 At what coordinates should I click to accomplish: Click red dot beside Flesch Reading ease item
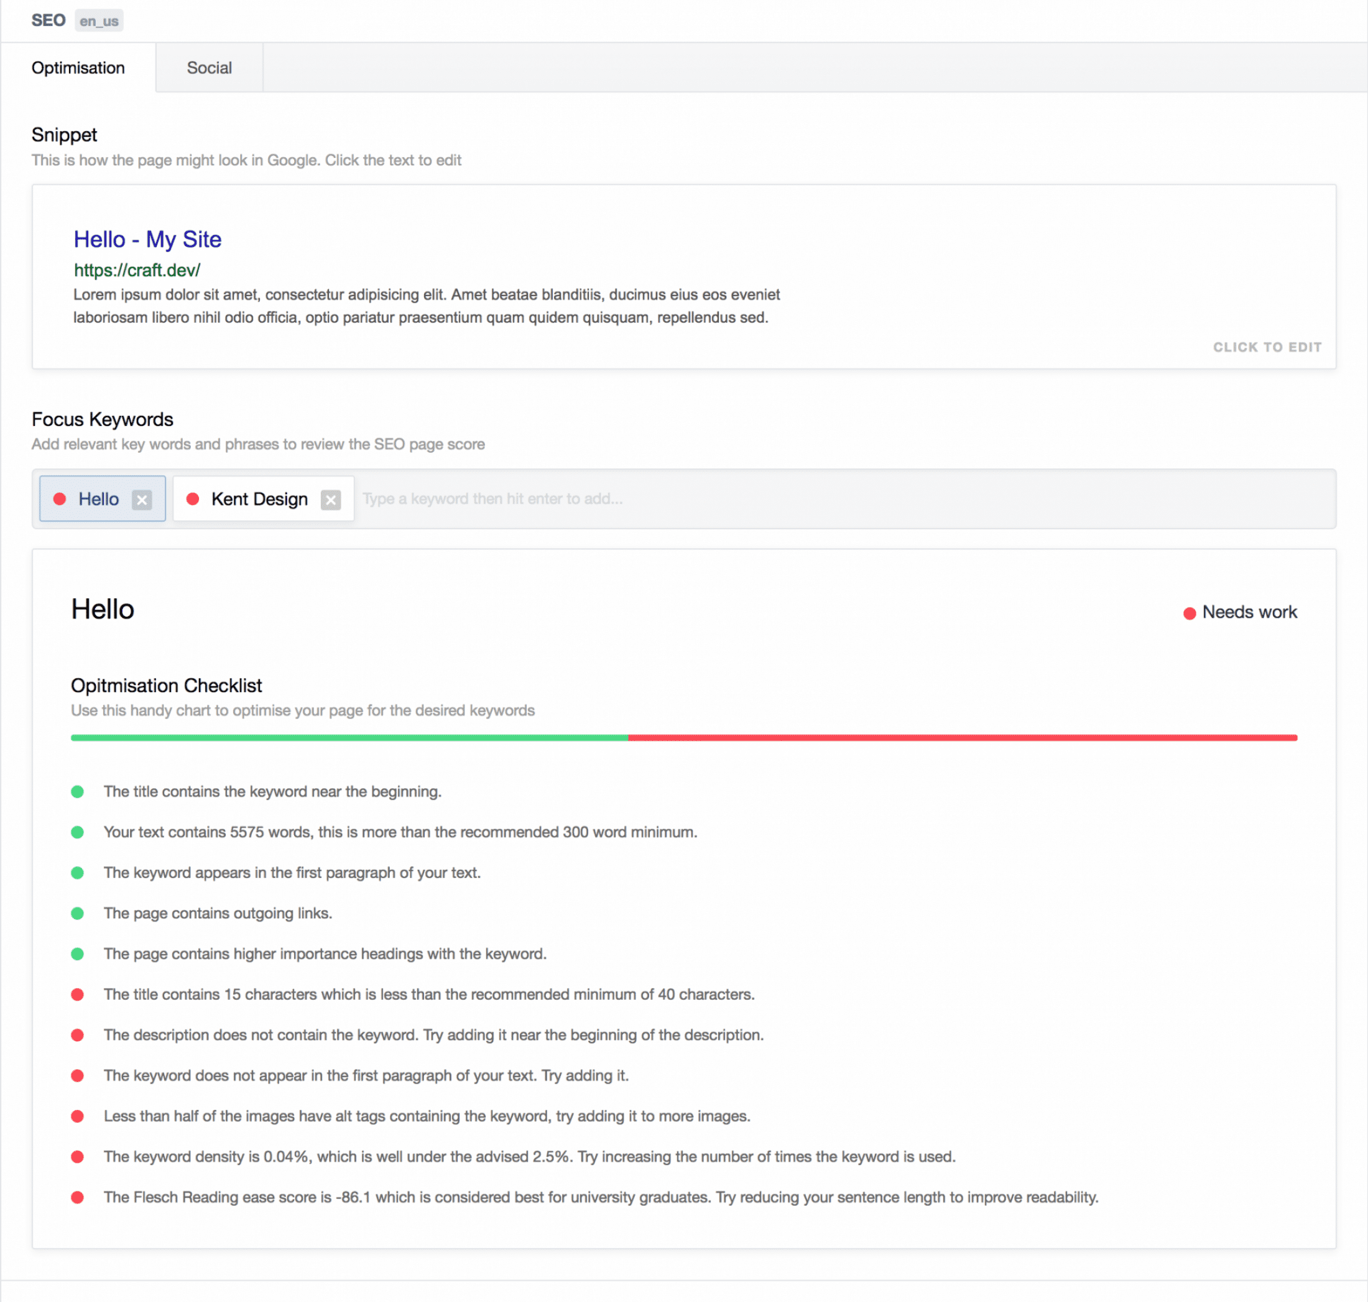78,1198
